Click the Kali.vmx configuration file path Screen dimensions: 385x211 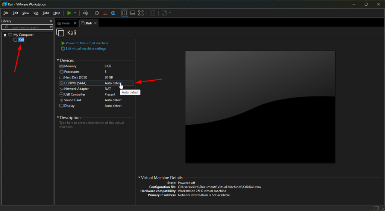tap(220, 187)
